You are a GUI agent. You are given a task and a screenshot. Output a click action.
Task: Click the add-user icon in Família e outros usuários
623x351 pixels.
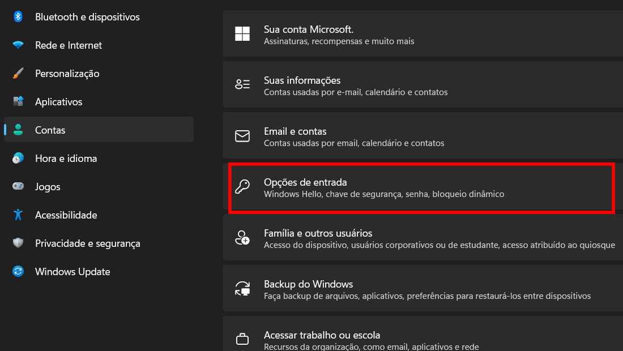pos(242,237)
